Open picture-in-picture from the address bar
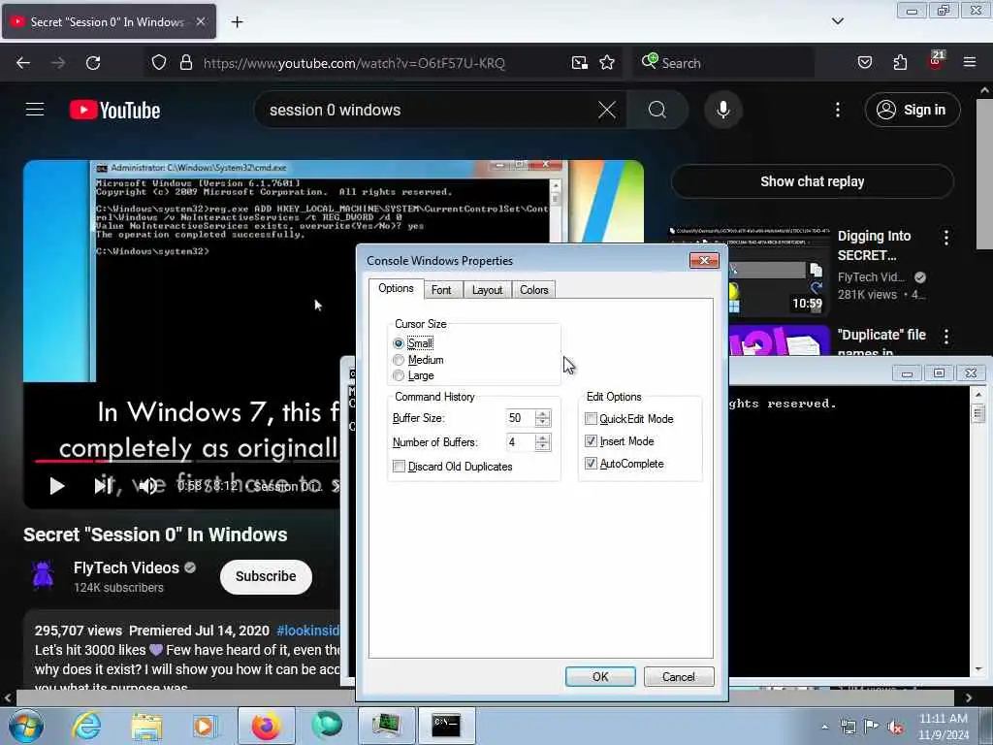The width and height of the screenshot is (993, 745). pyautogui.click(x=580, y=63)
